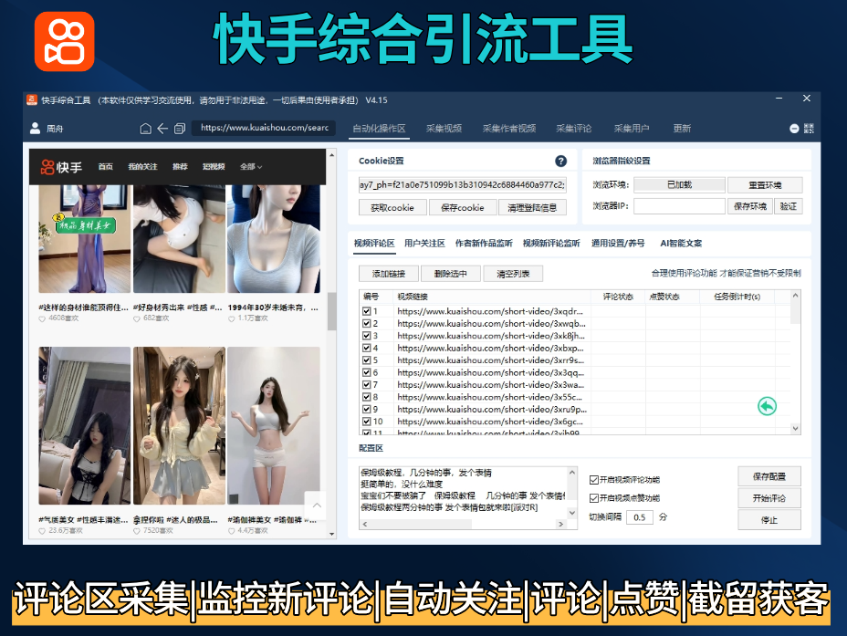Image resolution: width=847 pixels, height=636 pixels.
Task: Click the Kuaishou logo on the webpage header
Action: coord(47,166)
